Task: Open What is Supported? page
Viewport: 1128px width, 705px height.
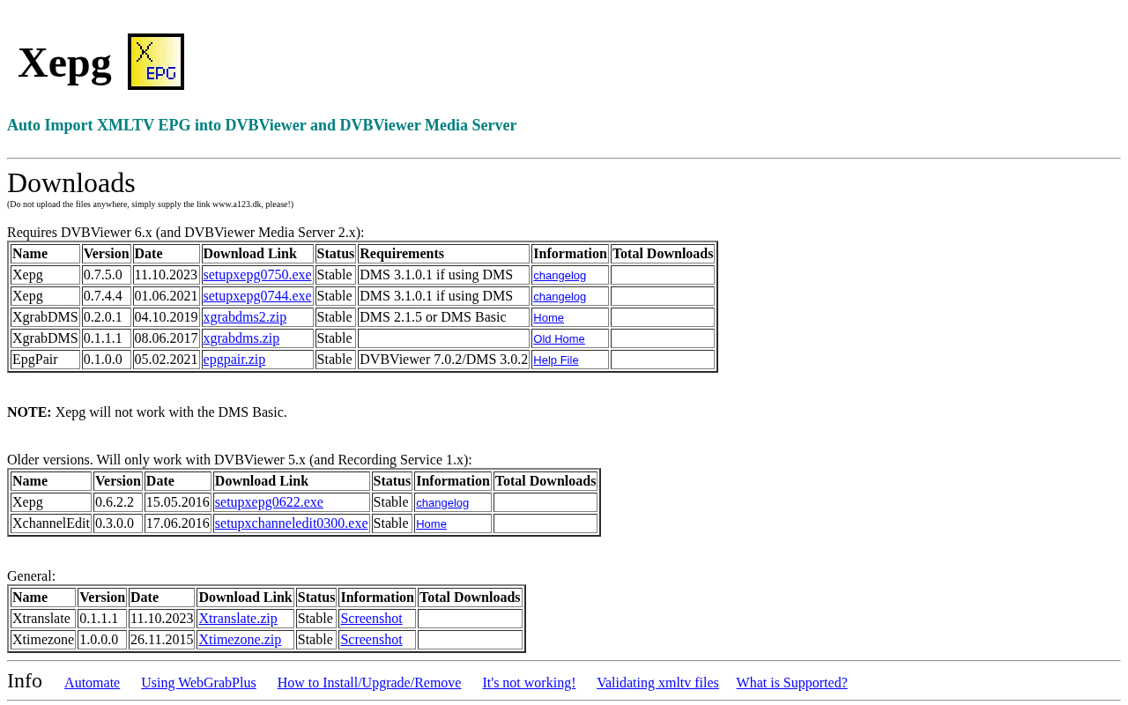Action: 792,683
